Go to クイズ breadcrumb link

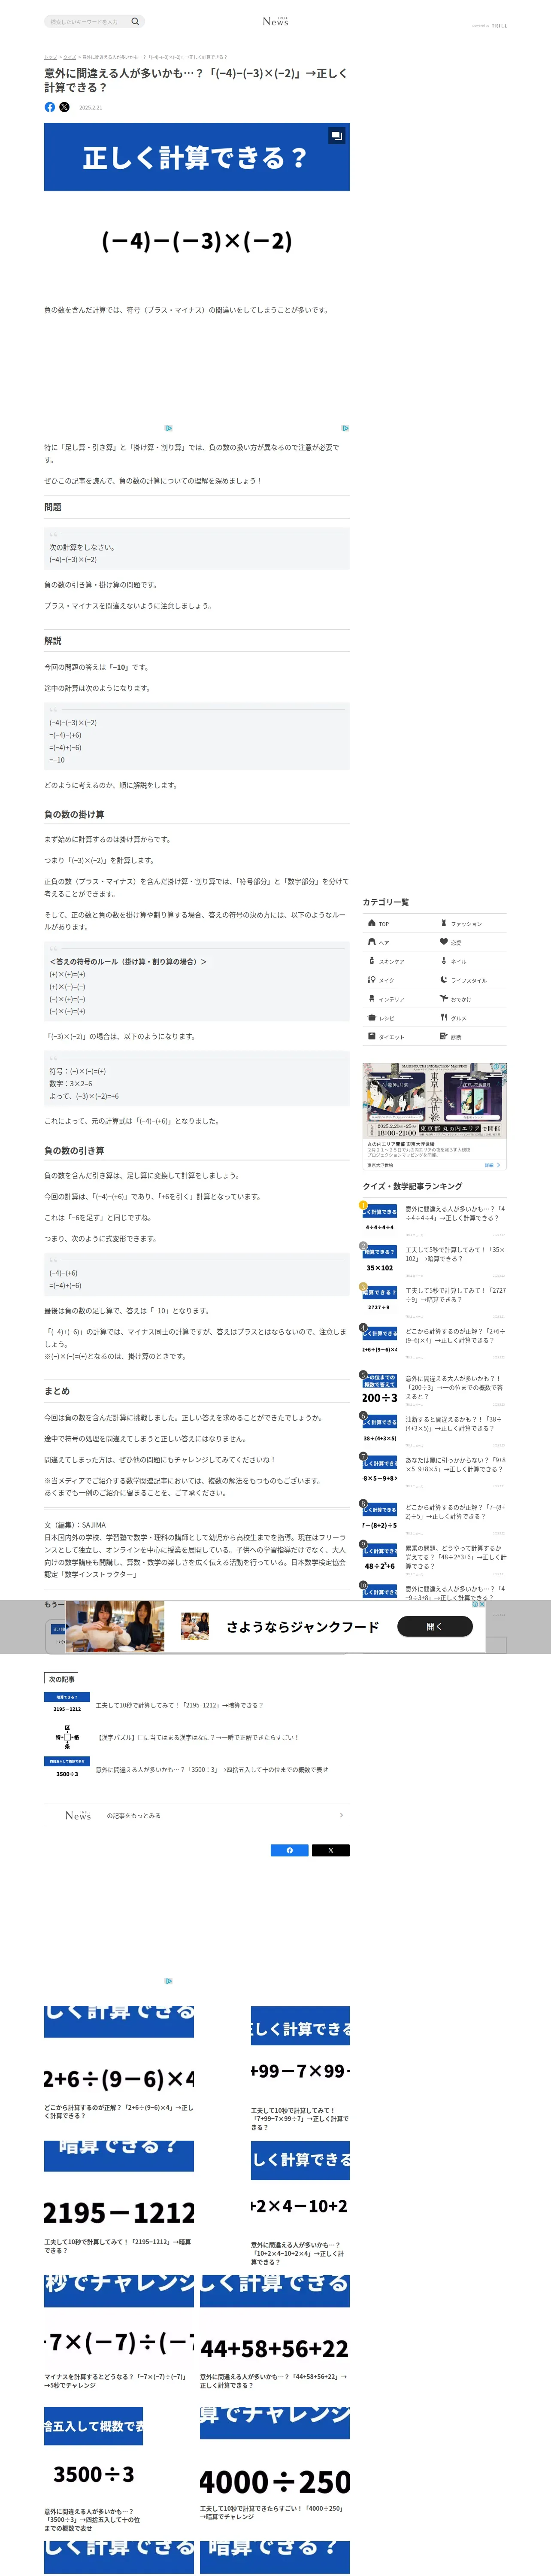[x=70, y=57]
